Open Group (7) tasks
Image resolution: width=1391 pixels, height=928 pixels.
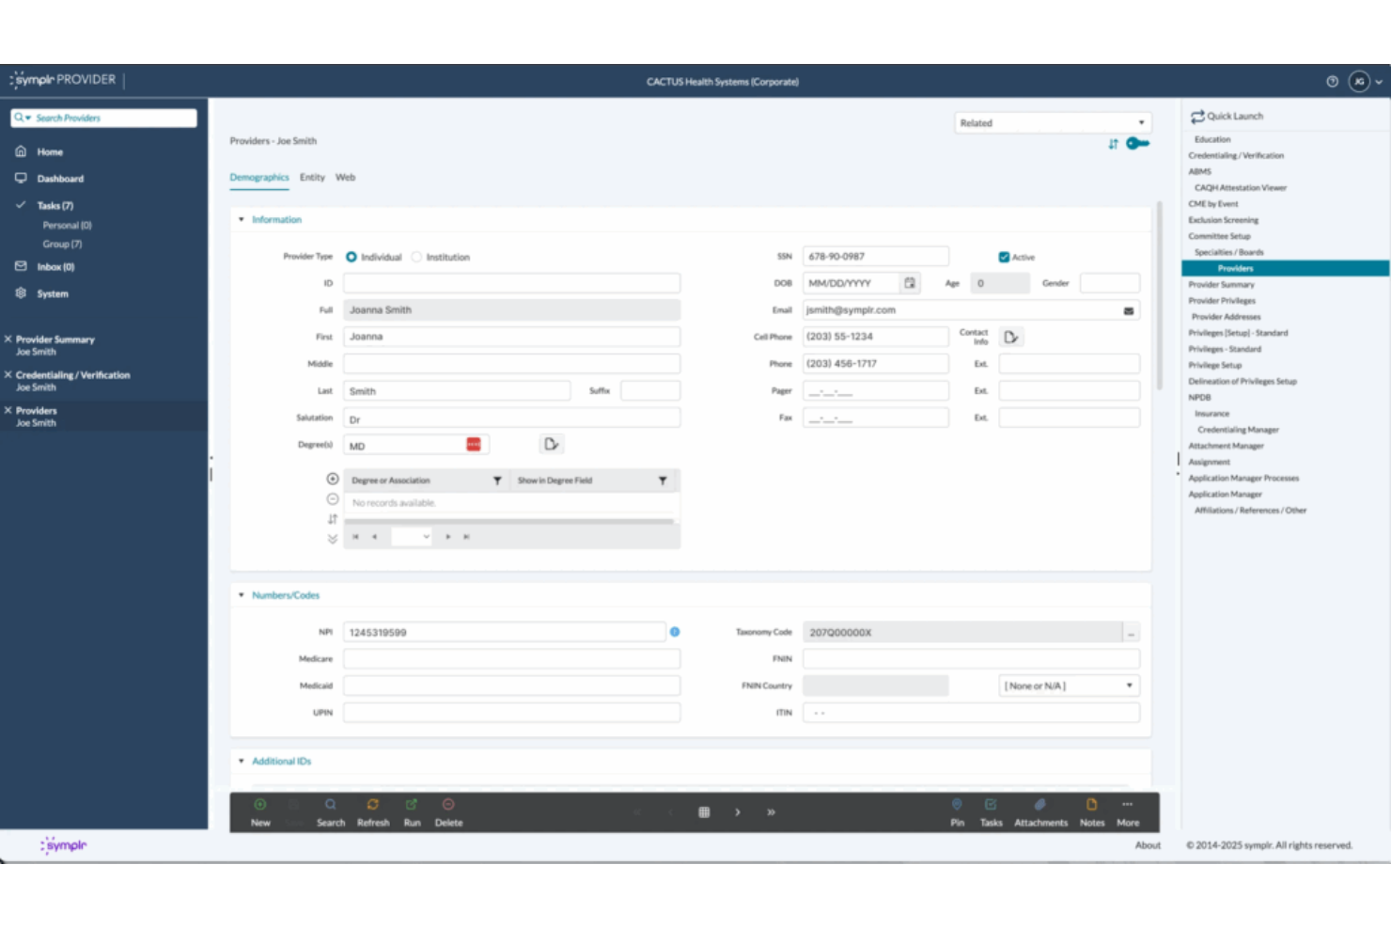pyautogui.click(x=62, y=244)
